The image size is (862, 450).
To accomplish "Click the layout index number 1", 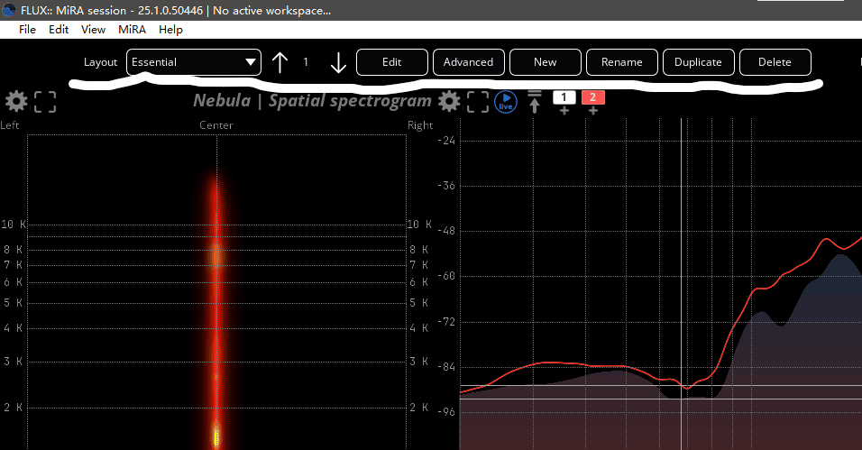I will coord(306,62).
